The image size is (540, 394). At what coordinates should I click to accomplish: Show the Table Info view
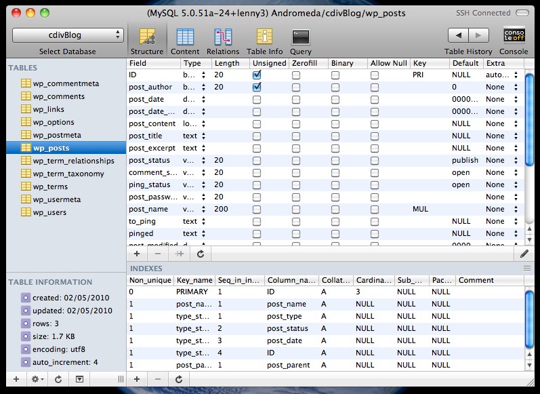point(264,41)
